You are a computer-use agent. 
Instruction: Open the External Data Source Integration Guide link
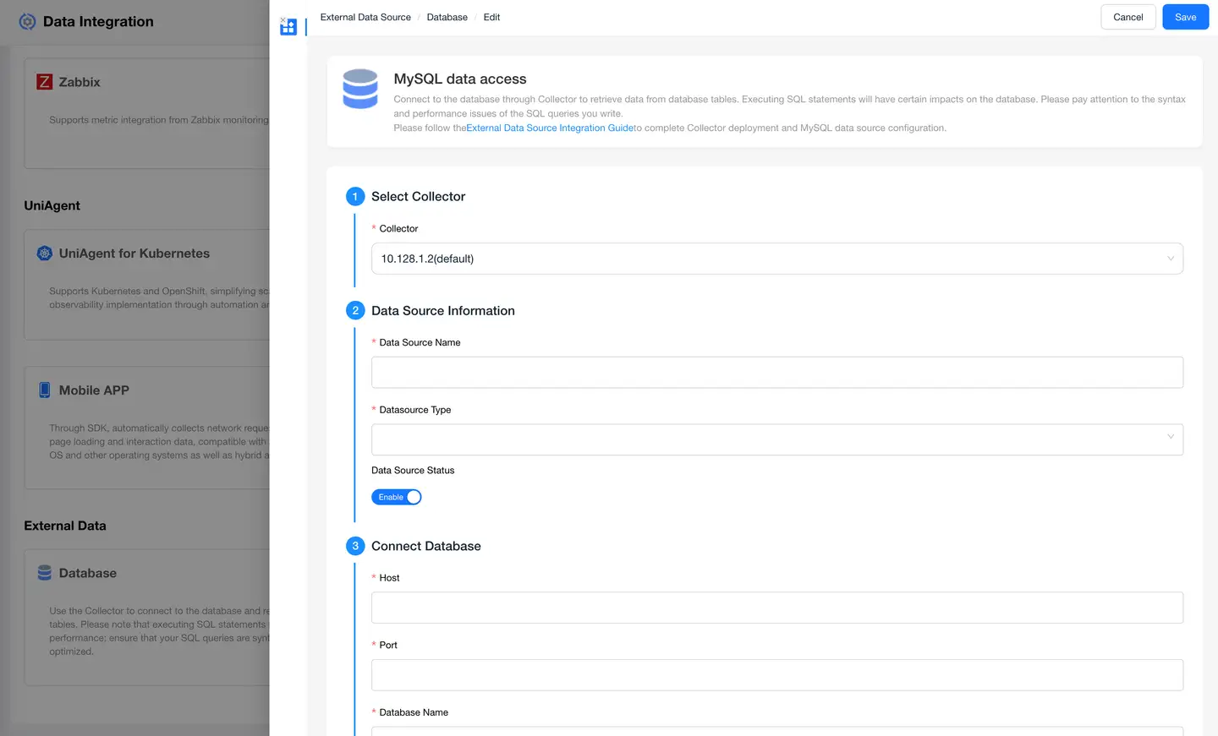click(x=550, y=128)
